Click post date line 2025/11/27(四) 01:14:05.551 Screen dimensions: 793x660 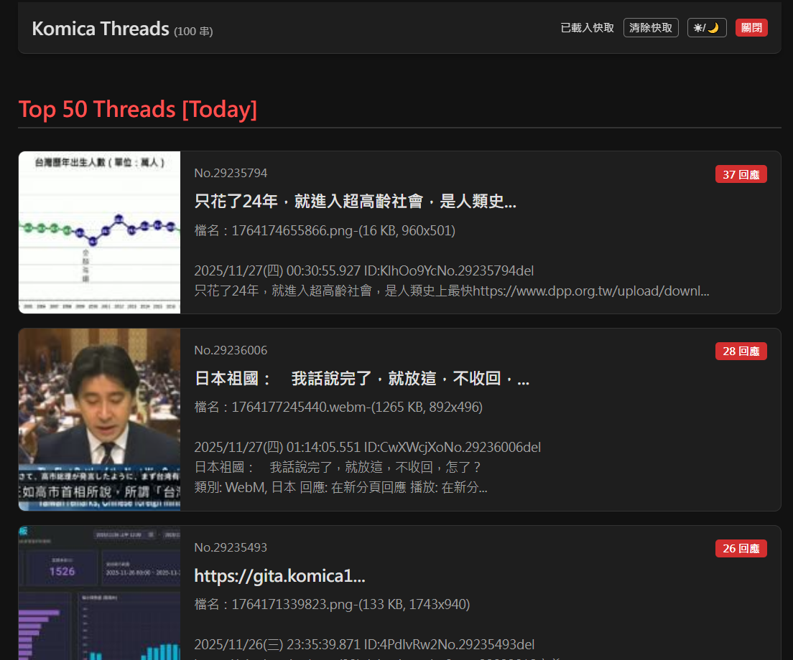click(367, 448)
